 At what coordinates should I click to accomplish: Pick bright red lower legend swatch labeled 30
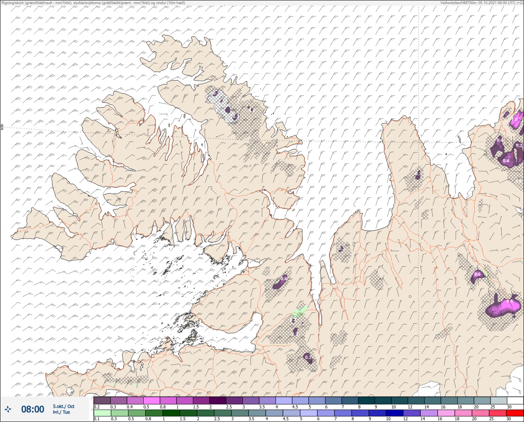tap(515, 413)
